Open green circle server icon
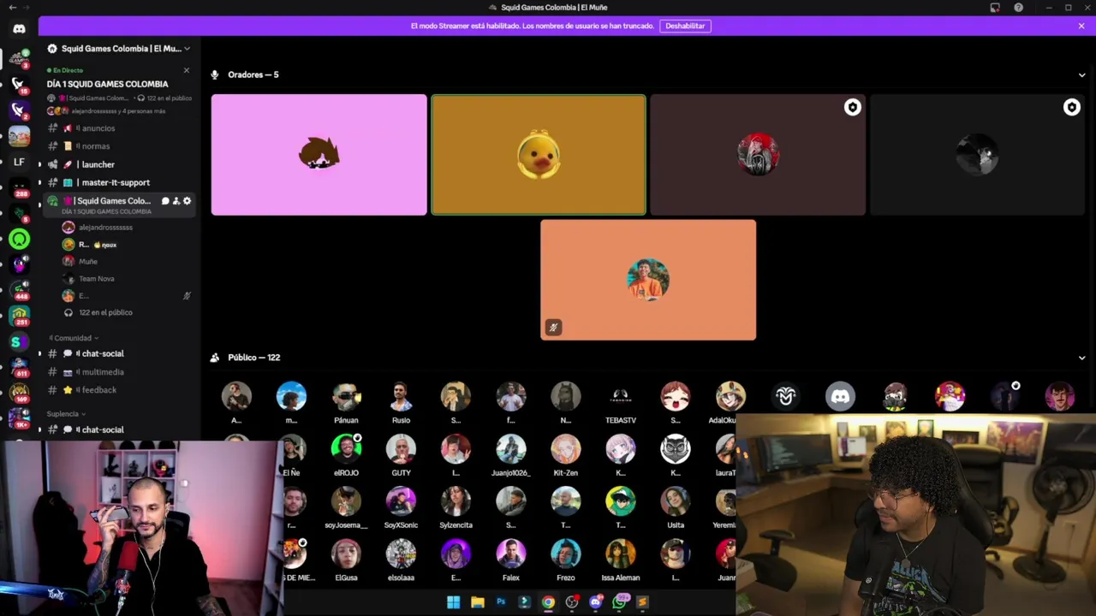 19,240
